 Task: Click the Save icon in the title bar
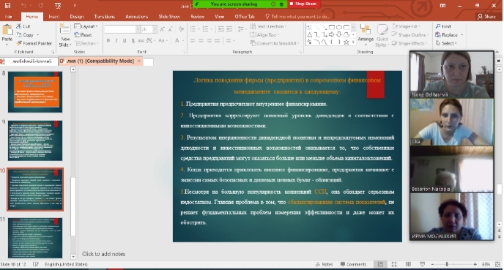click(x=7, y=5)
